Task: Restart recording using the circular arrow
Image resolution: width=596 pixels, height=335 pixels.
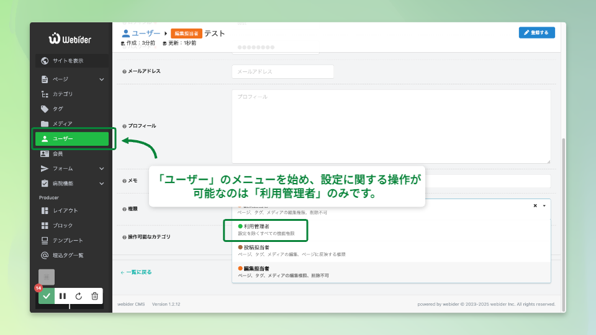Action: 79,297
